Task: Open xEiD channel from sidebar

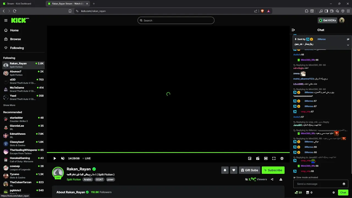Action: (23, 81)
